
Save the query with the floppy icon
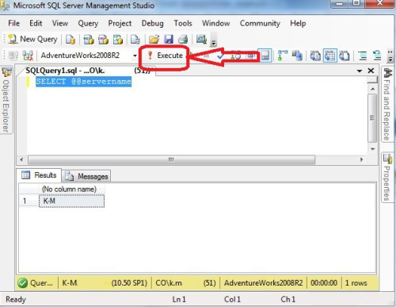(169, 40)
